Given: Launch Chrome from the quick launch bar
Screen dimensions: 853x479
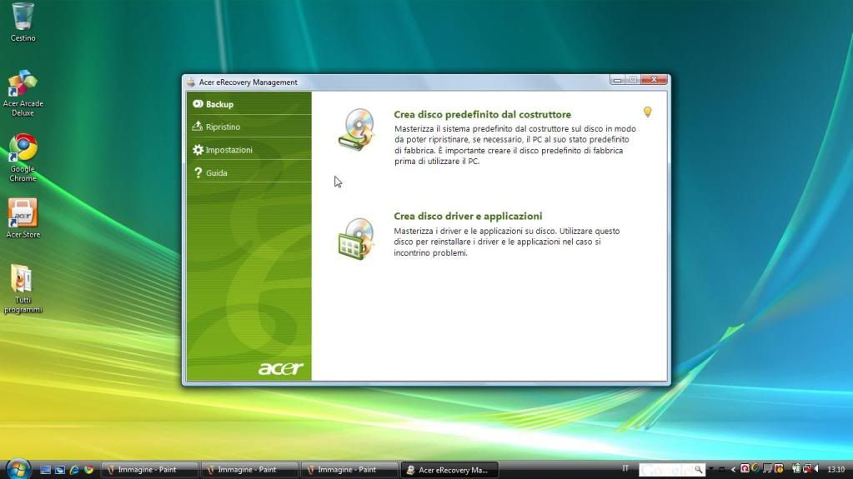Looking at the screenshot, I should (x=88, y=469).
